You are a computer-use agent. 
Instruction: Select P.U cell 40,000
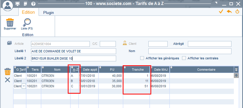(111, 76)
